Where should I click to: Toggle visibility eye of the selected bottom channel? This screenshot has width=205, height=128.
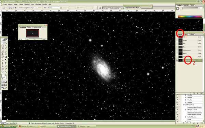[177, 60]
